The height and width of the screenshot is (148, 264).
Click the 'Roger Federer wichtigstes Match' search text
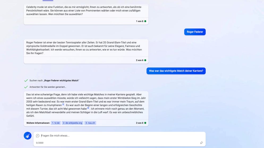pos(61,80)
